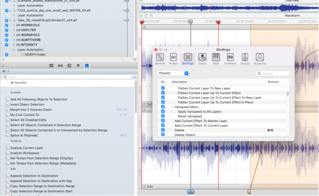Open the files browser tab icon
Screen dimensions: 319x196
click(x=51, y=66)
